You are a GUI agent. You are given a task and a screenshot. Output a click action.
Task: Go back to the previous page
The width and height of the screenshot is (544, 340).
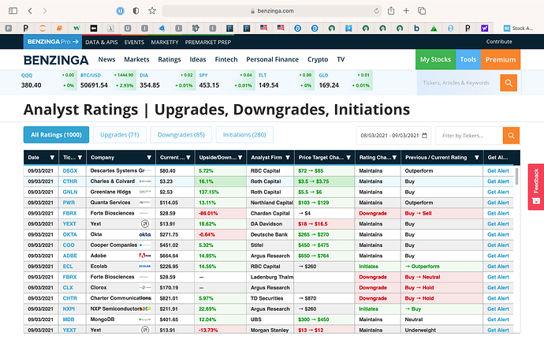tap(29, 11)
